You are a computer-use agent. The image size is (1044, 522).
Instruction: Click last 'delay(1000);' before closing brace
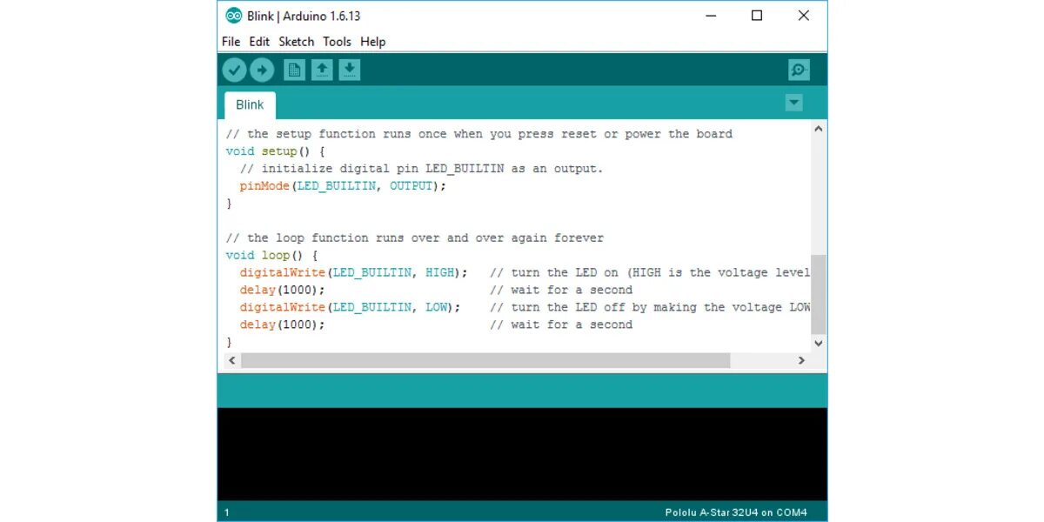click(x=283, y=325)
